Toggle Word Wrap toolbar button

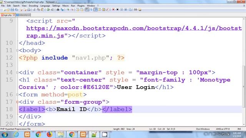click(x=87, y=10)
